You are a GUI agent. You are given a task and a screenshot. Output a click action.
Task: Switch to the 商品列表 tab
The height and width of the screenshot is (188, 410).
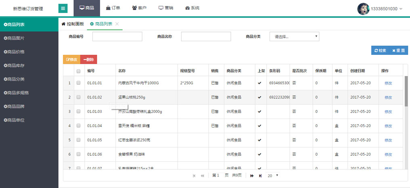tap(101, 24)
